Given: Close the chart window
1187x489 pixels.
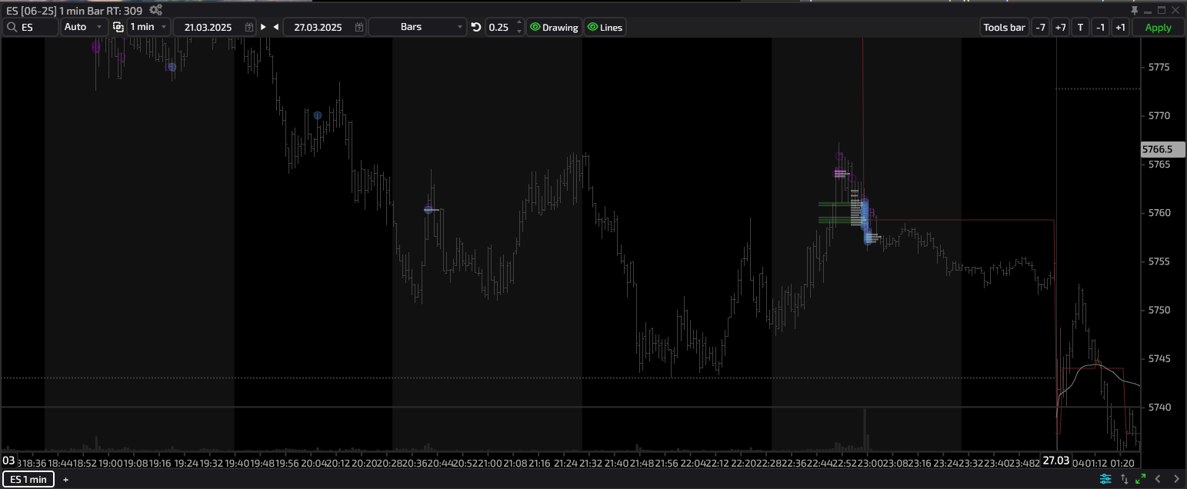Looking at the screenshot, I should pyautogui.click(x=1175, y=10).
